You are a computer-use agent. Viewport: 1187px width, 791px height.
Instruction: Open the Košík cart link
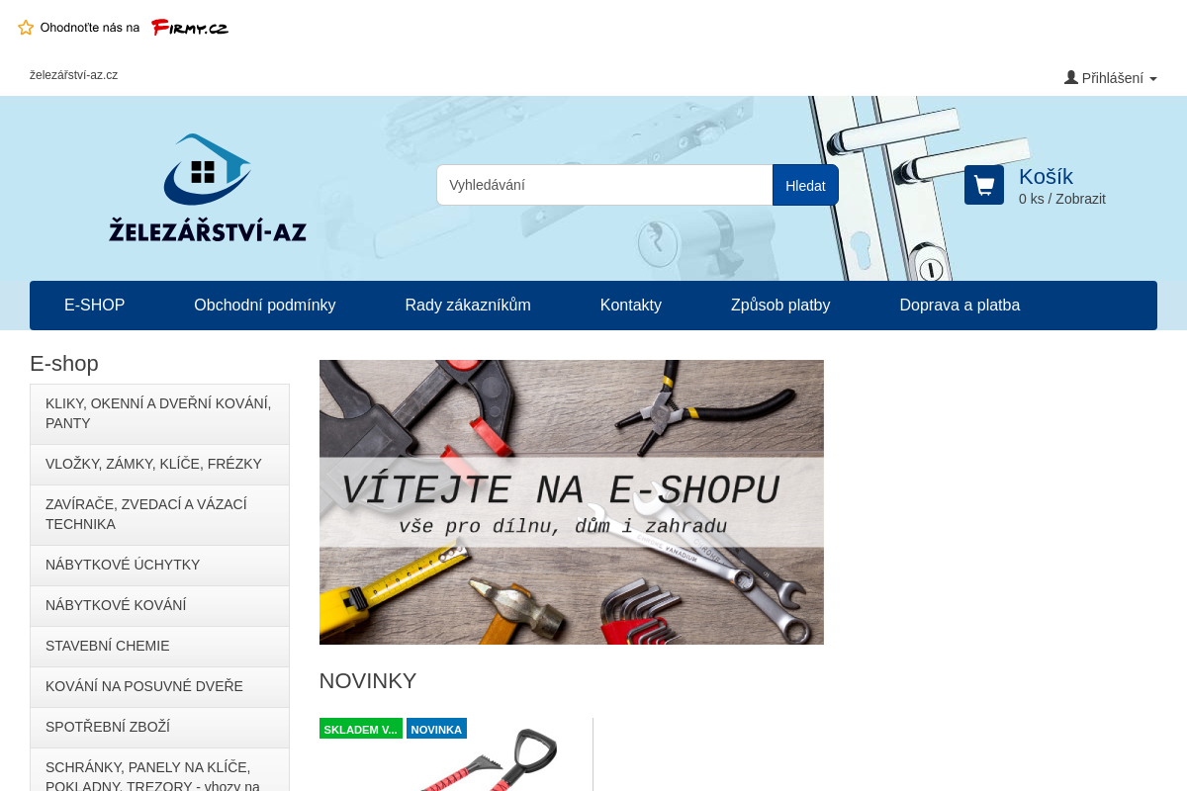(1046, 177)
